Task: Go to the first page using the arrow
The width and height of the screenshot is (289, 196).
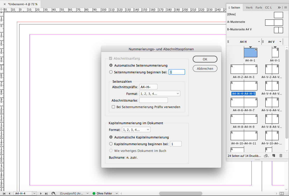Action: point(4,193)
